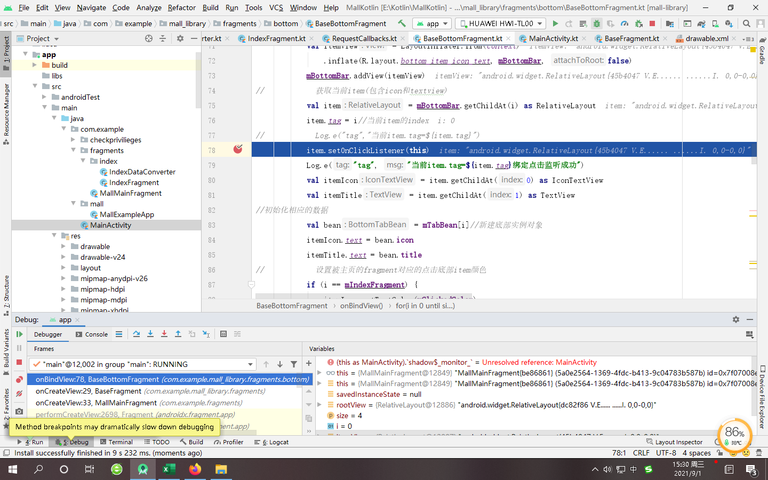This screenshot has width=768, height=480.
Task: Click Force Step Into red arrow
Action: pyautogui.click(x=164, y=334)
